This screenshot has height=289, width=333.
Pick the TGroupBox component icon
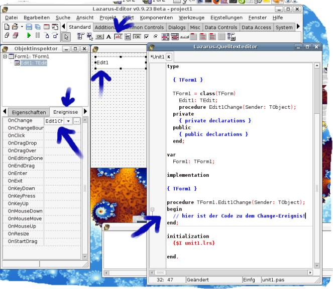[193, 37]
